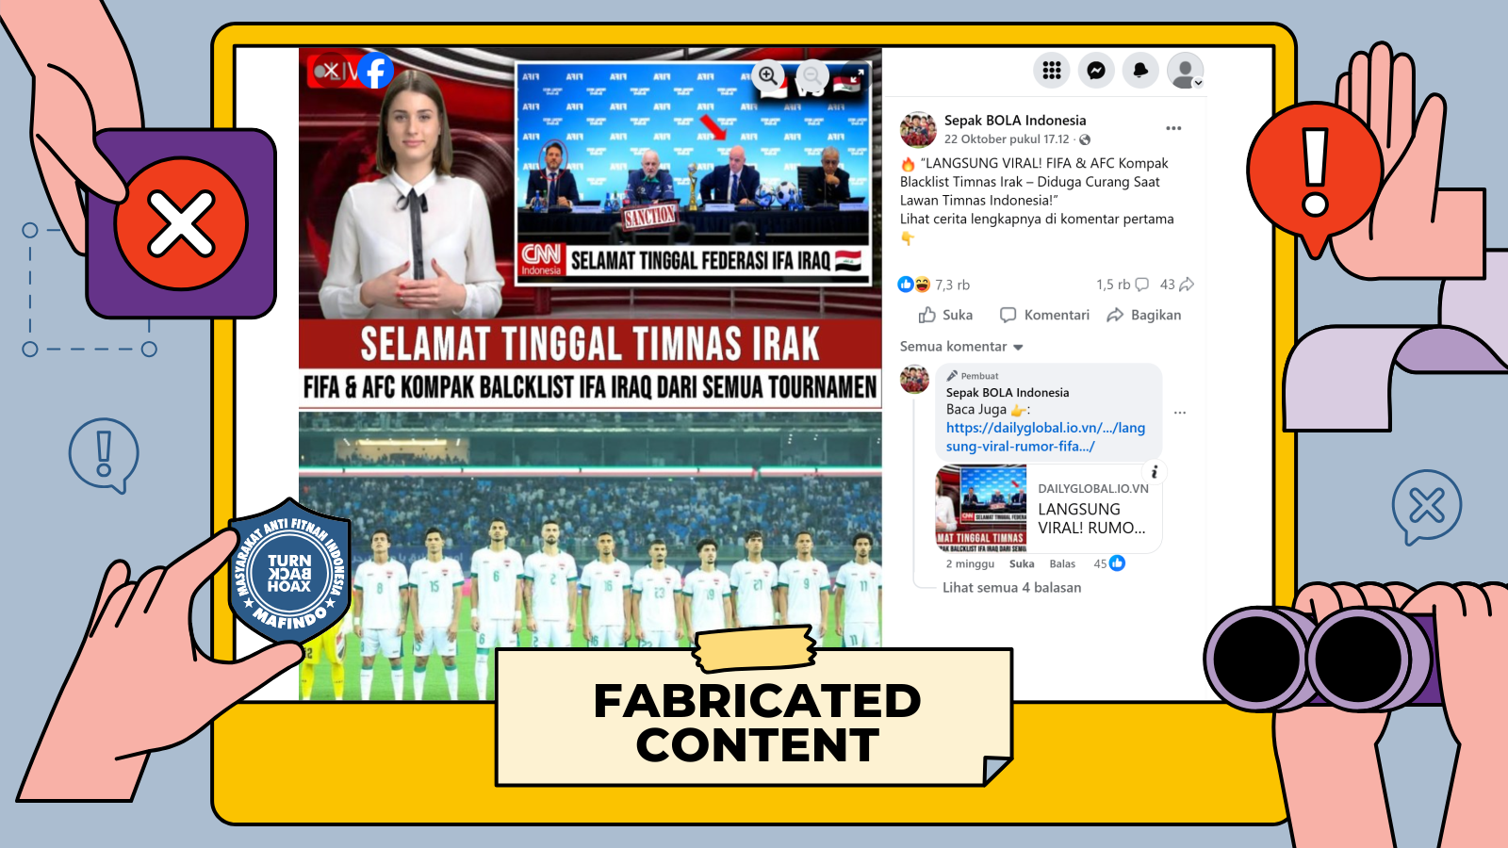Expand the Semua komentar filter

click(x=961, y=347)
